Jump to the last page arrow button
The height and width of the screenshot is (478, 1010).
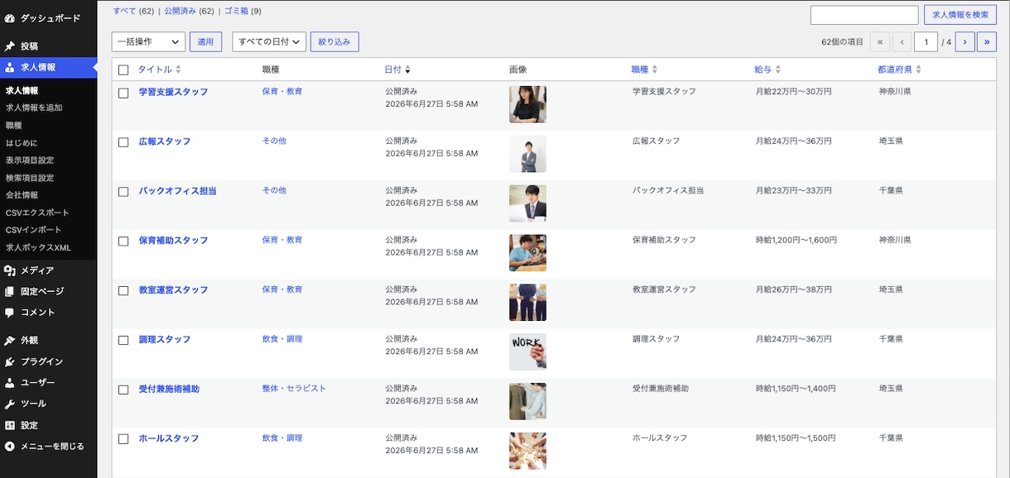[x=987, y=42]
